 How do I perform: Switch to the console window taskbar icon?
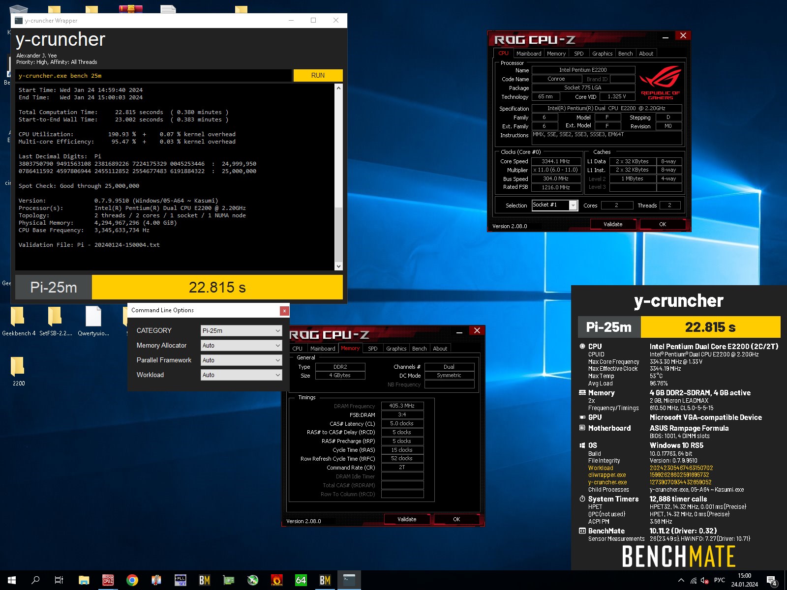click(x=349, y=580)
